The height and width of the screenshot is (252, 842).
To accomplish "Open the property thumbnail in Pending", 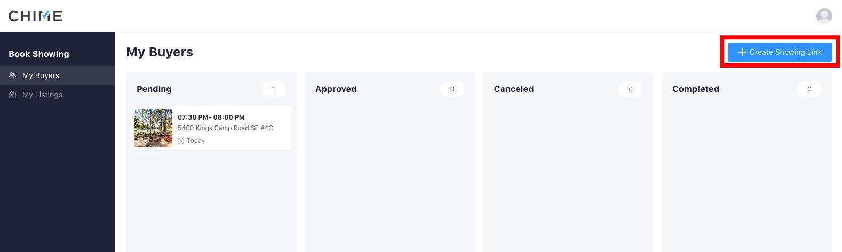I will (x=153, y=128).
